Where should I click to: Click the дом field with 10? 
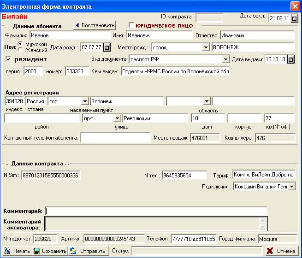208,118
